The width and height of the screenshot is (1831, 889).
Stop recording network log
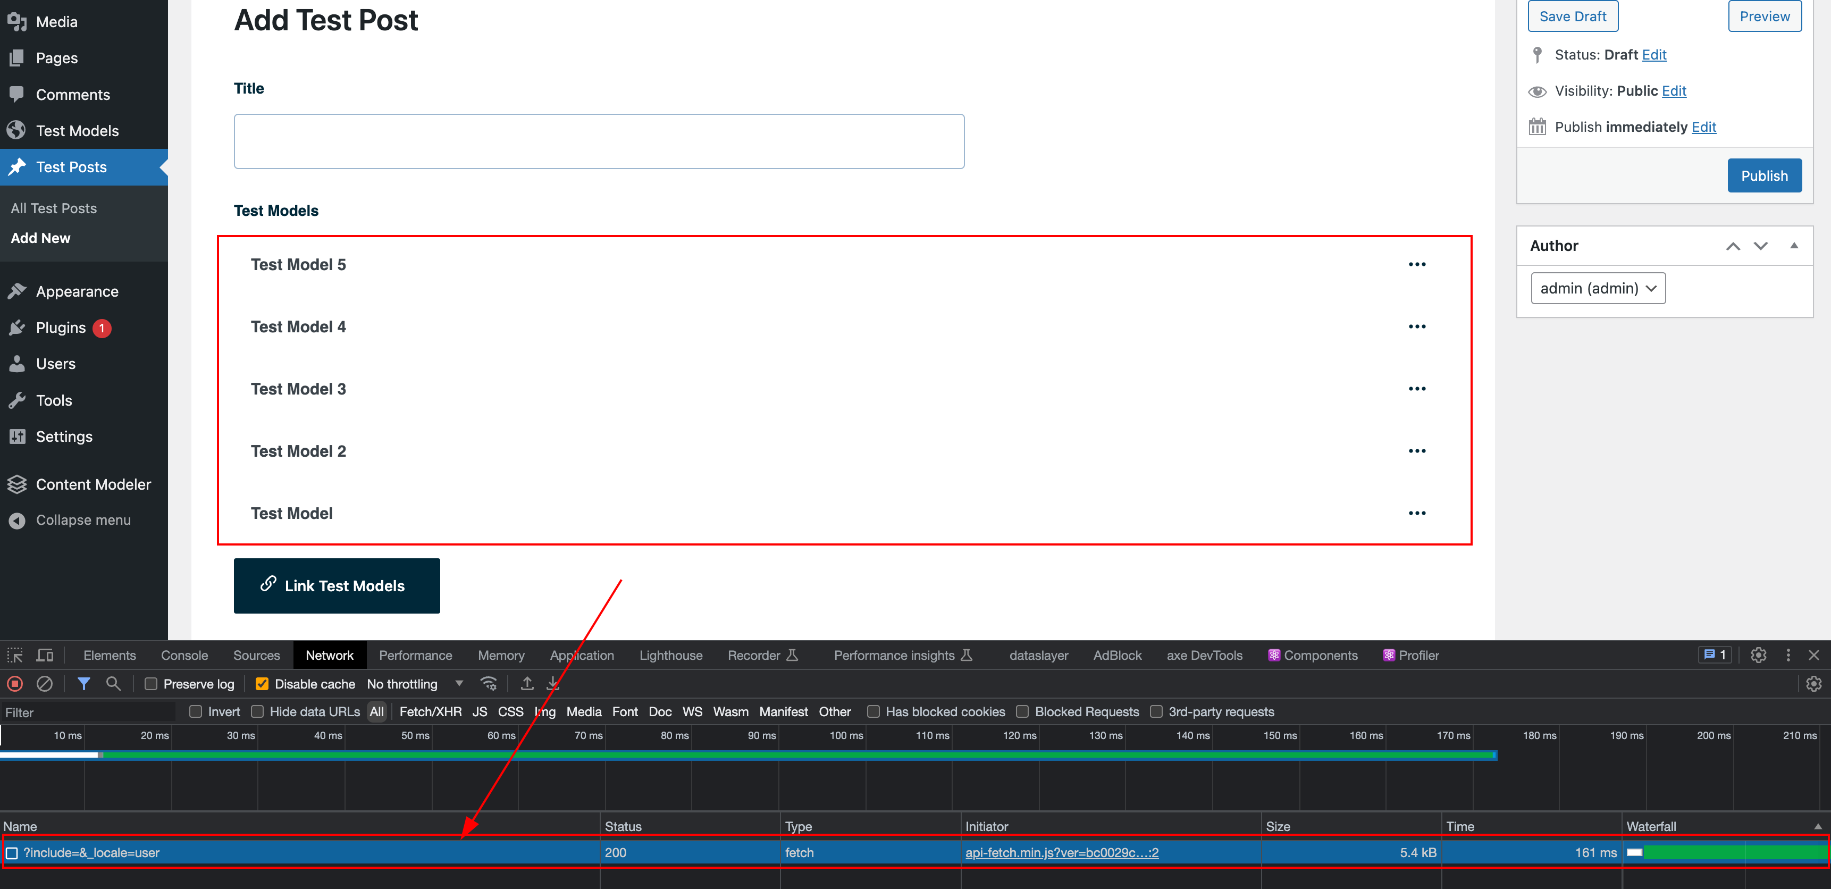pos(14,683)
